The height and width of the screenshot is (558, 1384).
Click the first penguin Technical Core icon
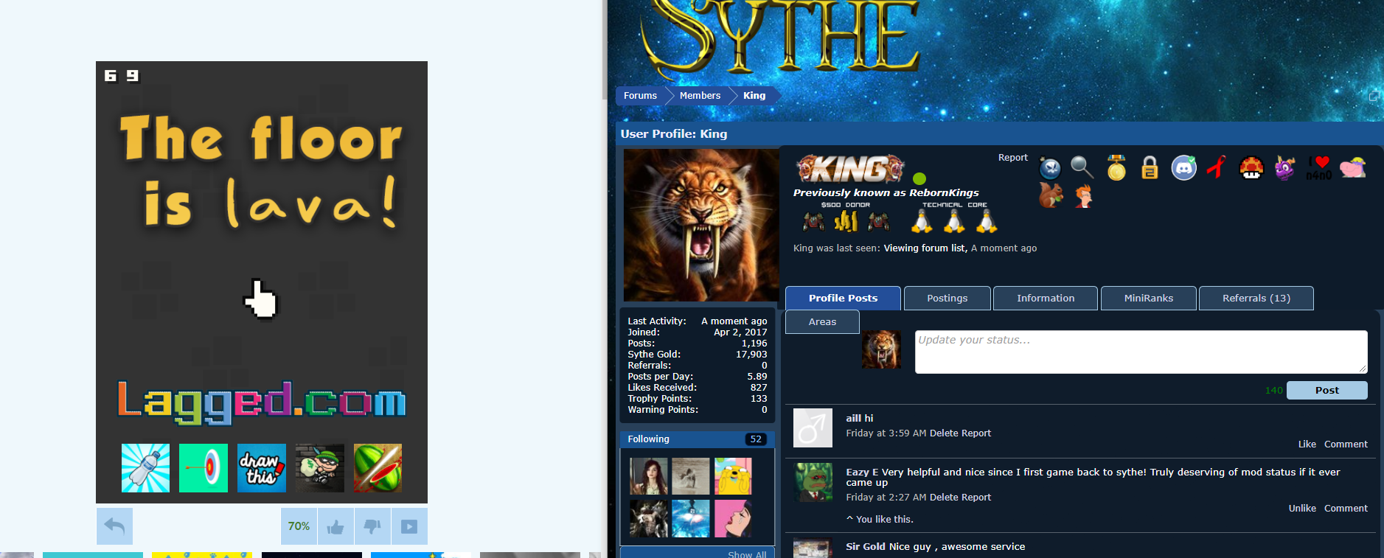(922, 221)
